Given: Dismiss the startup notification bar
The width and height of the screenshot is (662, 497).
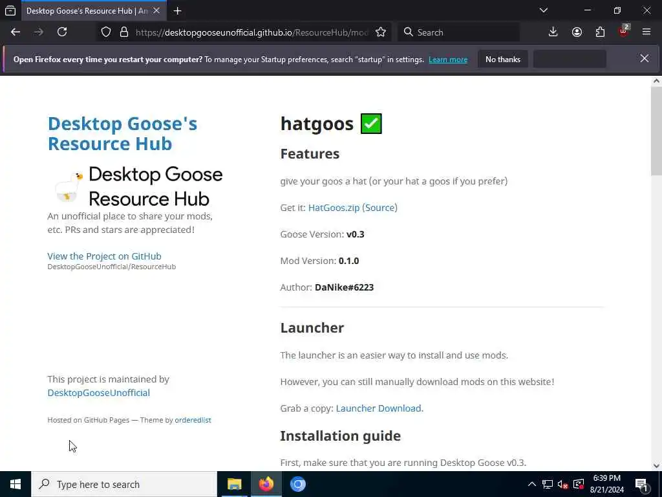Looking at the screenshot, I should coord(645,58).
